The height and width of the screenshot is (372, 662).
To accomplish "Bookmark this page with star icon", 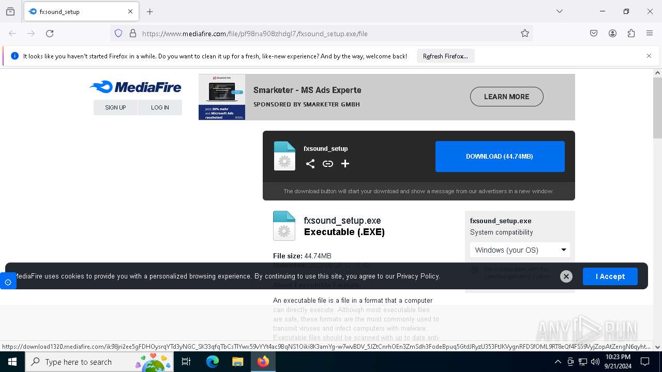I will click(x=525, y=34).
